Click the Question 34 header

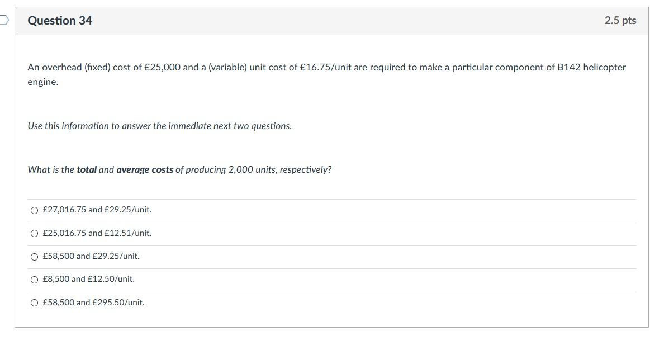[60, 21]
